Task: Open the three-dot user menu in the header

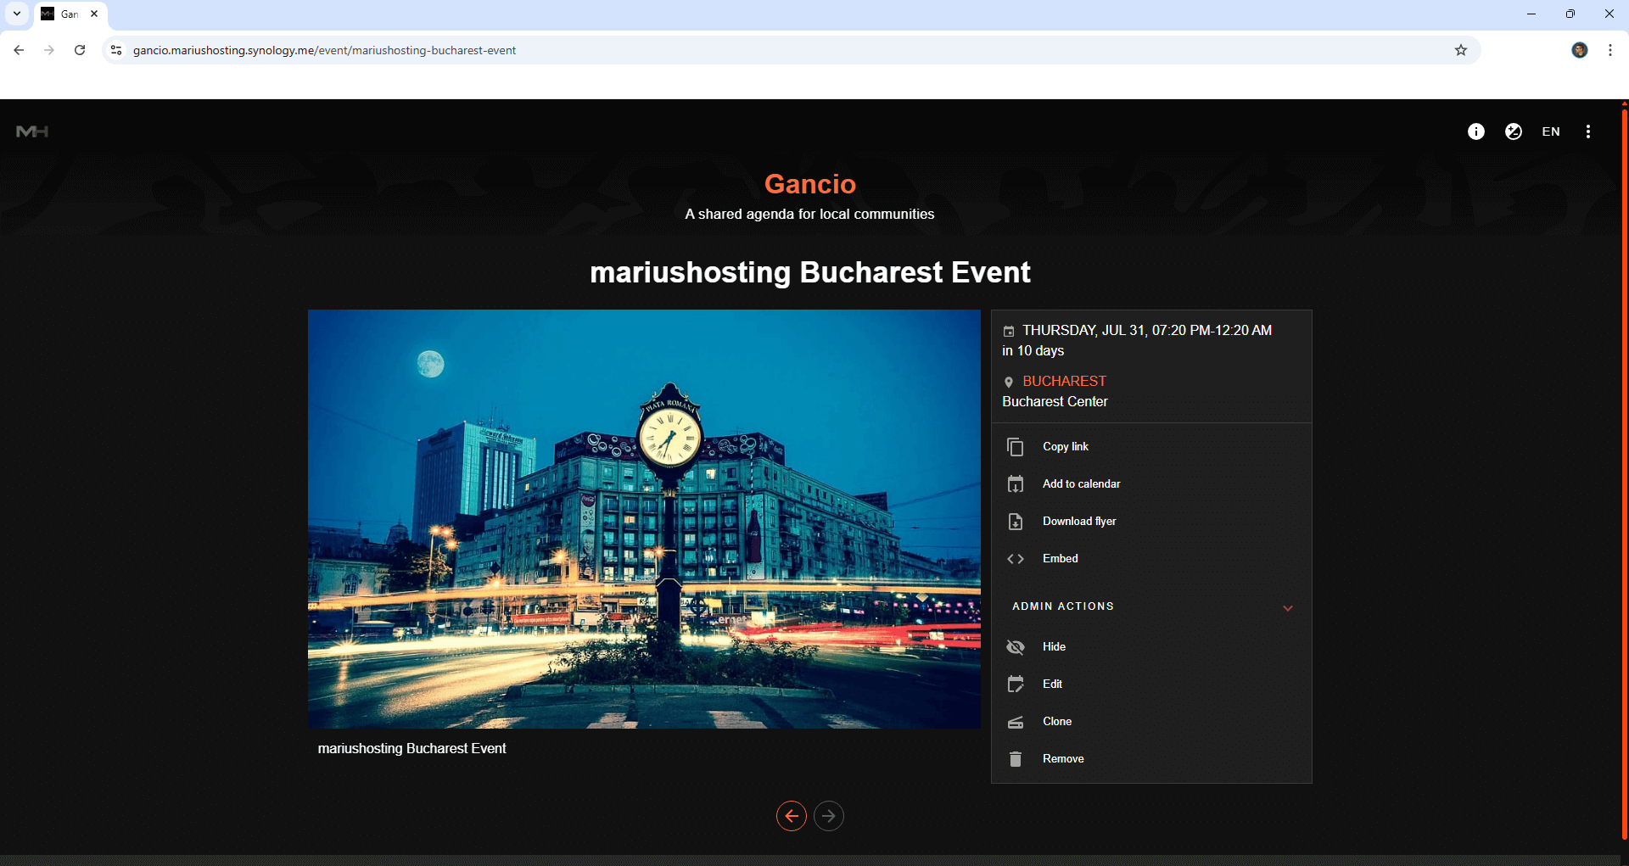Action: click(x=1588, y=131)
